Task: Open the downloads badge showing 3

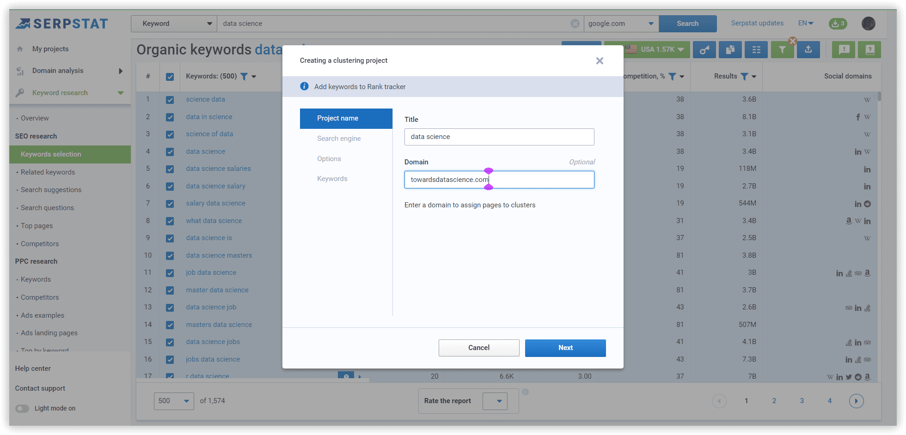Action: pyautogui.click(x=838, y=24)
